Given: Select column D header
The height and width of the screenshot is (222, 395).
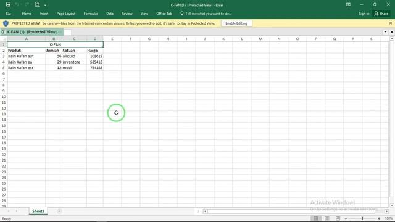Looking at the screenshot, I should (94, 39).
